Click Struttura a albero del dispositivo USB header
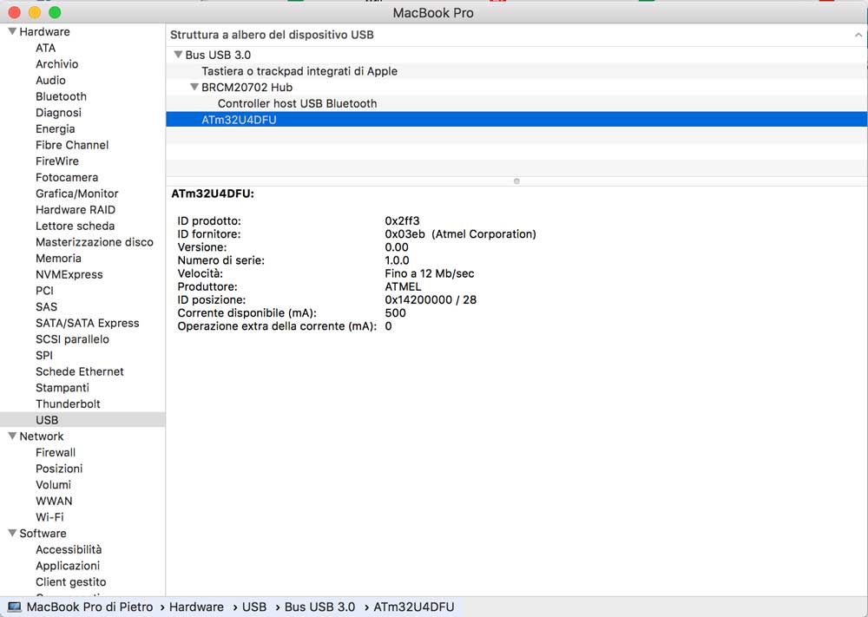Image resolution: width=868 pixels, height=617 pixels. 272,35
